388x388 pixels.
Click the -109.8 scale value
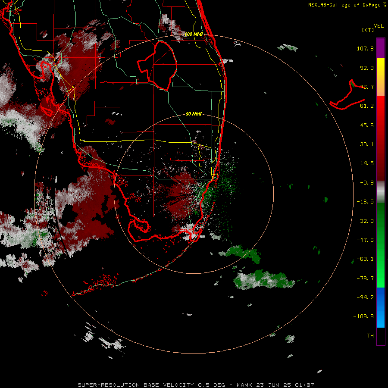363,316
